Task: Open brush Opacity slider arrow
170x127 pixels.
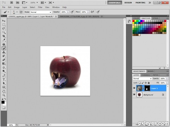Action: [x=68, y=12]
